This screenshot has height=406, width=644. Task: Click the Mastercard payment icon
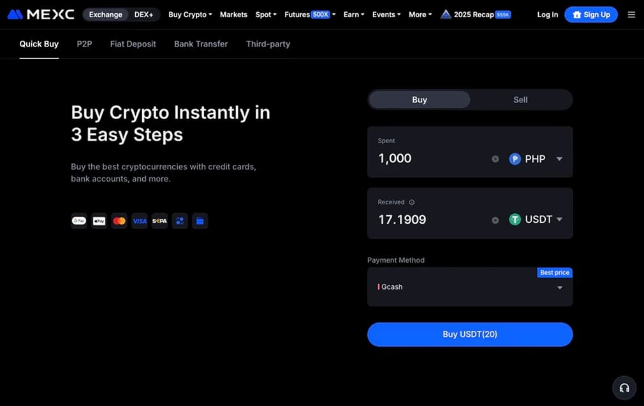pyautogui.click(x=119, y=221)
